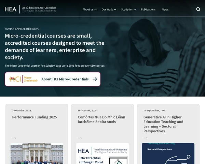Click arrow icon in HCI Micro-Credentials button
Screen dimensions: 205x164
pos(95,79)
